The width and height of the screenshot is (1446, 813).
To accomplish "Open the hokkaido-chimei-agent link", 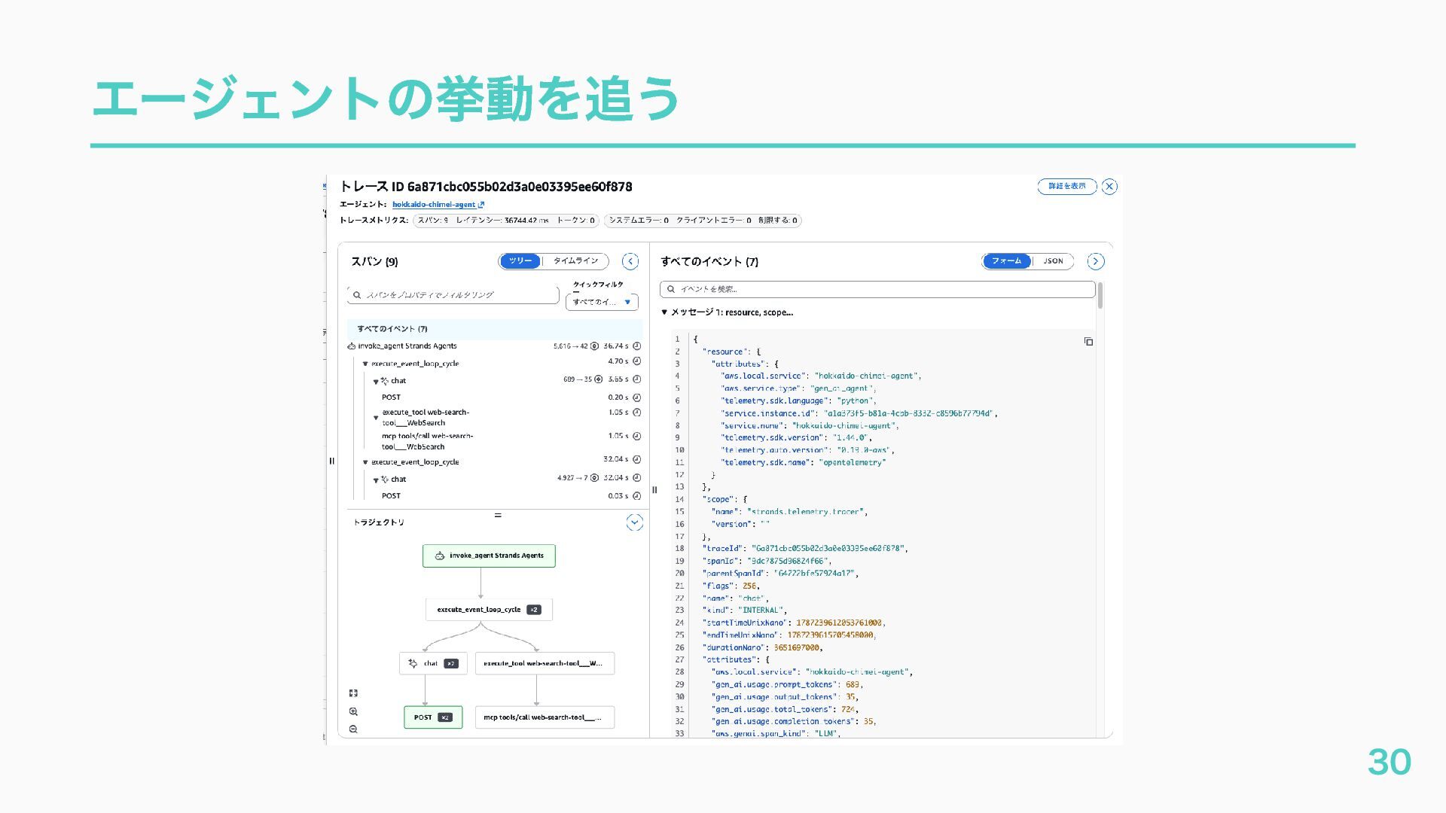I will point(438,204).
